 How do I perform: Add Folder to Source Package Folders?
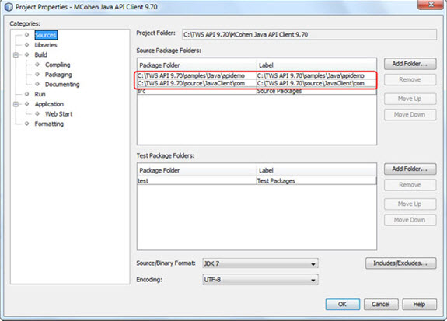click(410, 64)
